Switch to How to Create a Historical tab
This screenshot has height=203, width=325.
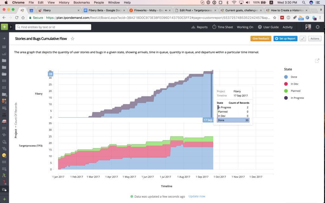click(287, 10)
